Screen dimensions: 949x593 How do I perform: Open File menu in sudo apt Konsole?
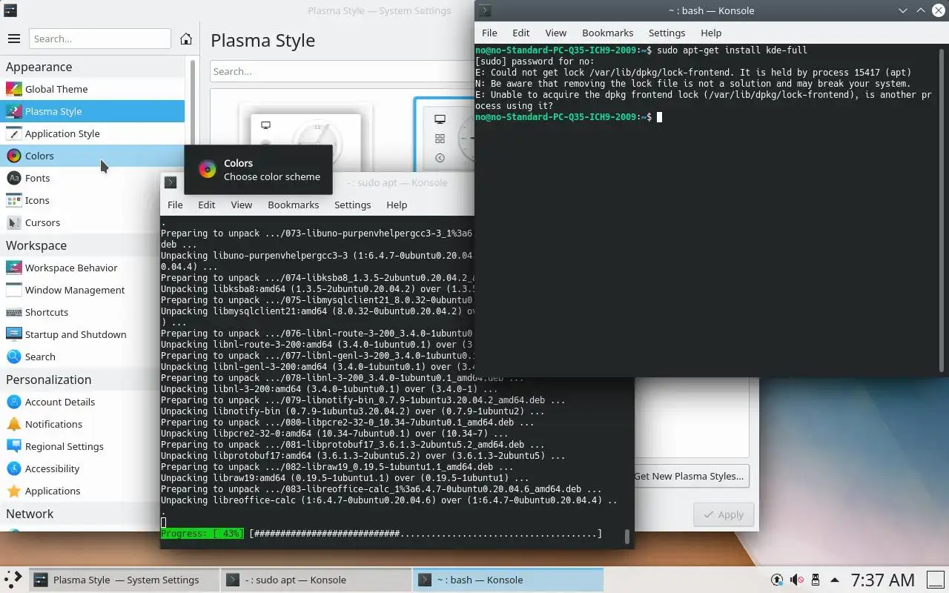coord(175,205)
